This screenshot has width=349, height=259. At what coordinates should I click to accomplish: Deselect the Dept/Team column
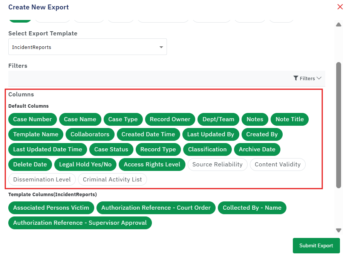pyautogui.click(x=218, y=119)
